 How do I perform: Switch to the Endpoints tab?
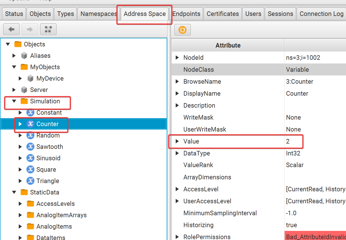coord(186,14)
